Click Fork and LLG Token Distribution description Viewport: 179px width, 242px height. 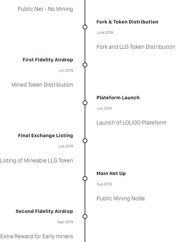coord(136,47)
